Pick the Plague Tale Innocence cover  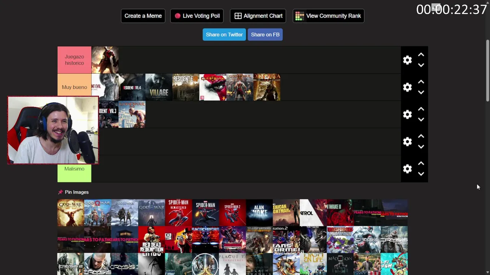(x=232, y=264)
